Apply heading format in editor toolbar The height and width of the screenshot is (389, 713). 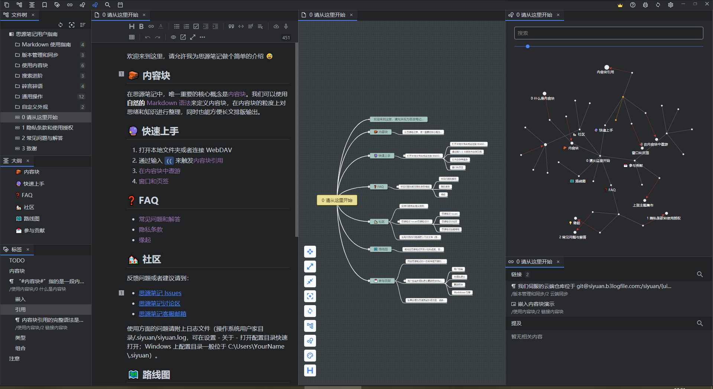coord(131,26)
